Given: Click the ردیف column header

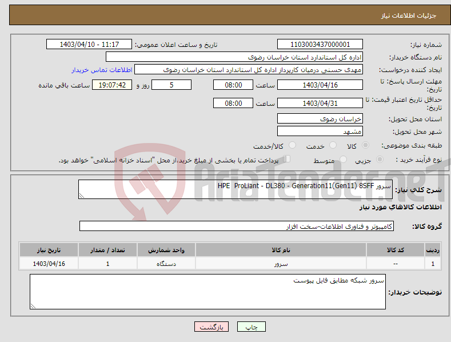Looking at the screenshot, I should pyautogui.click(x=433, y=250).
